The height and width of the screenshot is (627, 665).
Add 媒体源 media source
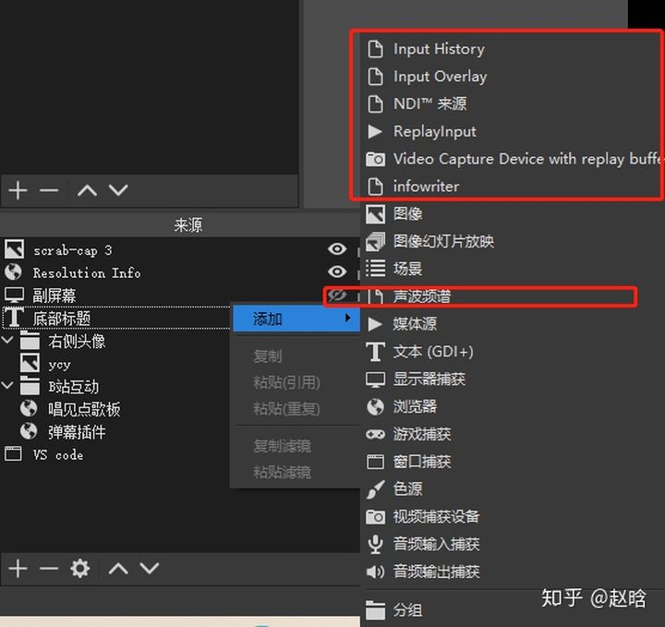click(513, 324)
